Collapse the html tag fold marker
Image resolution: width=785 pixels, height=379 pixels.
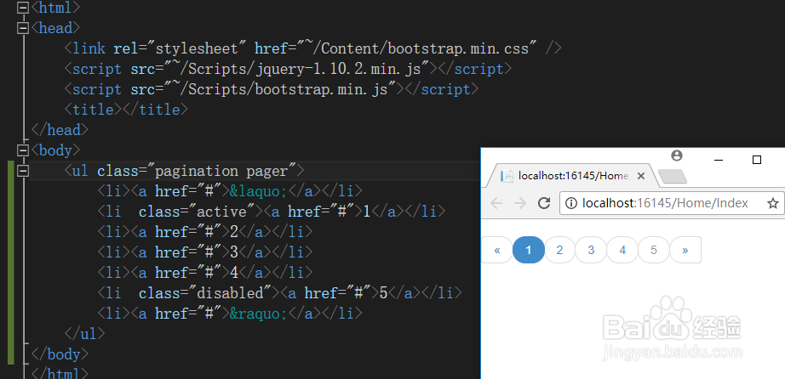tap(22, 8)
